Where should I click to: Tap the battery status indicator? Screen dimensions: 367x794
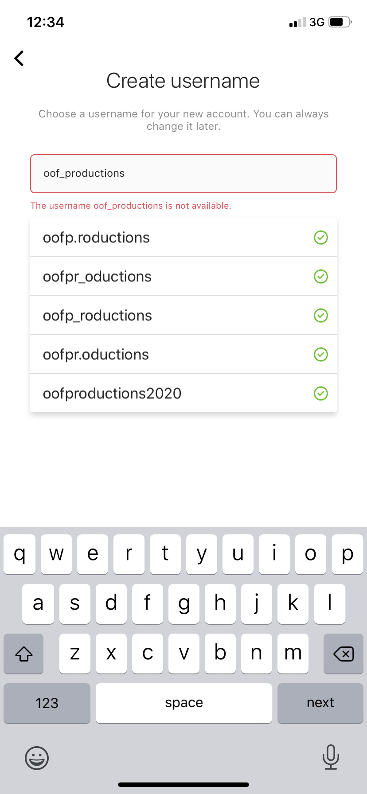(x=340, y=22)
